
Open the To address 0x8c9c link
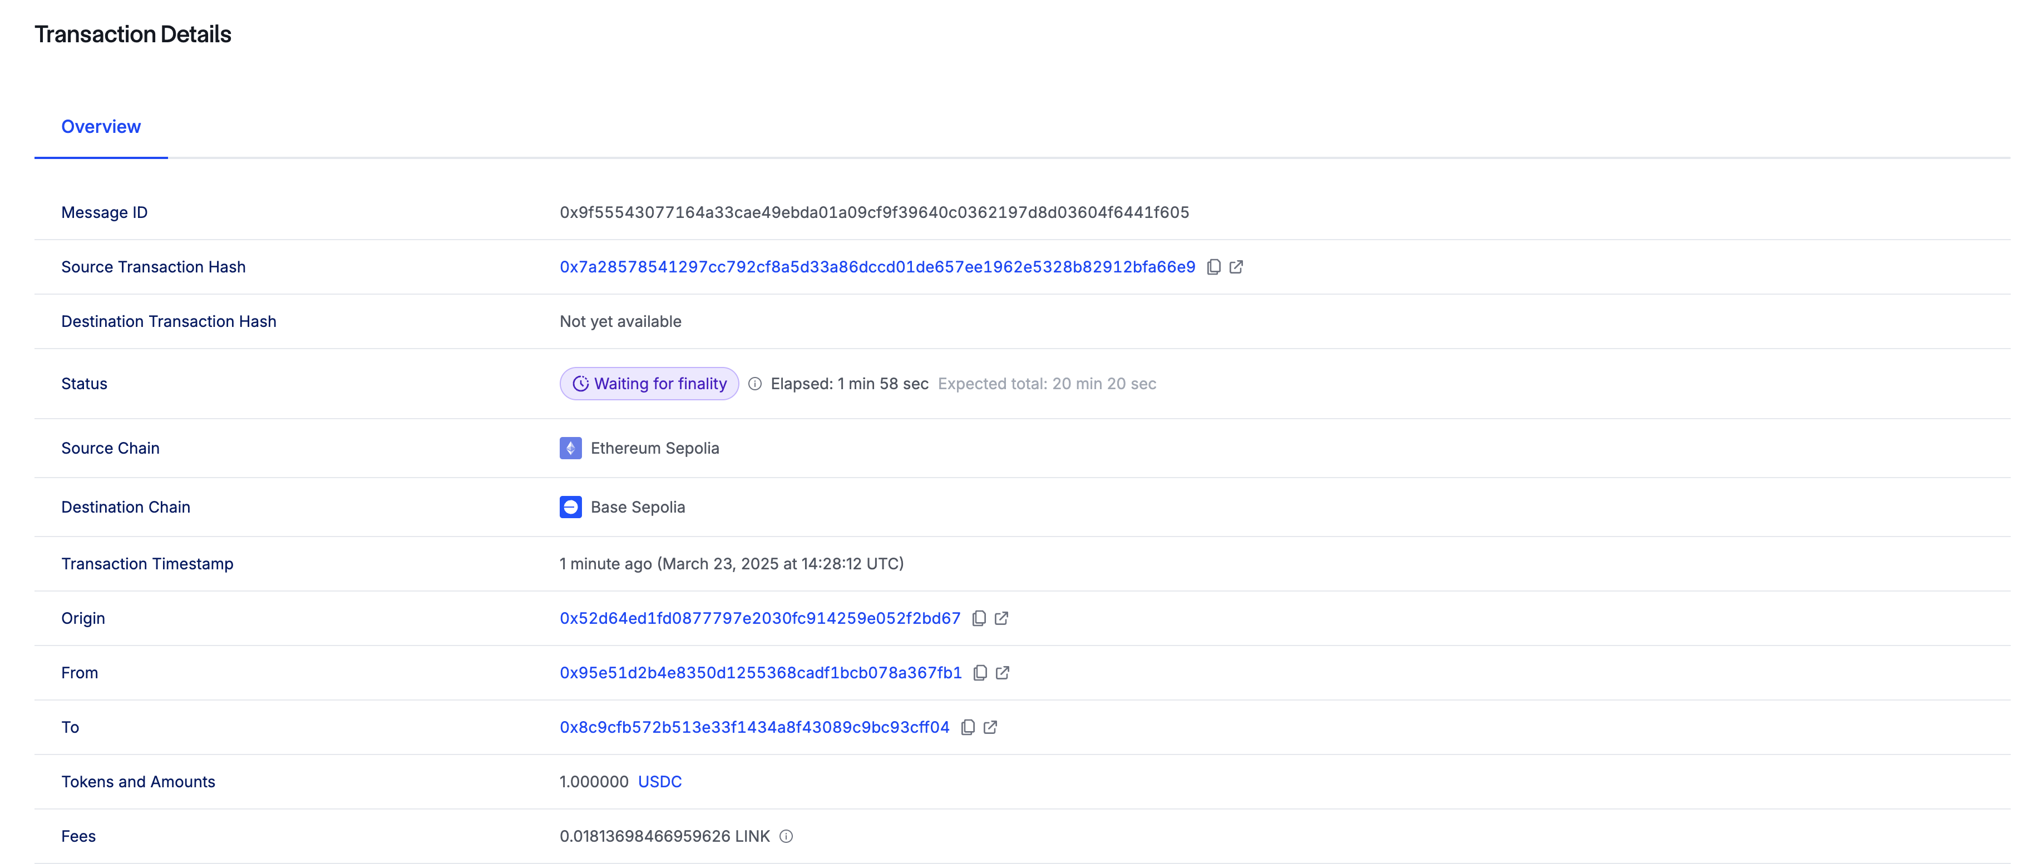754,728
